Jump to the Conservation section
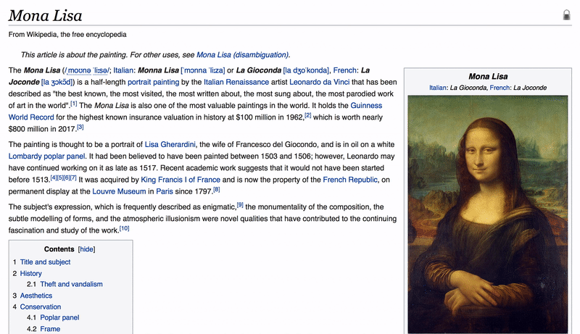Screen dimensions: 580x334 pyautogui.click(x=41, y=306)
